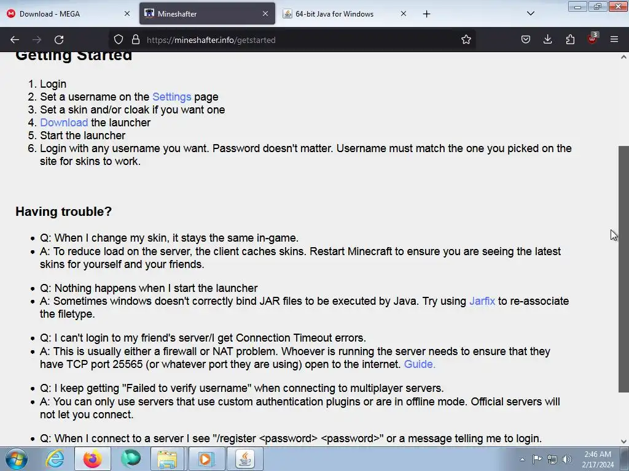Click the page vertical scrollbar thumb

coord(623,269)
